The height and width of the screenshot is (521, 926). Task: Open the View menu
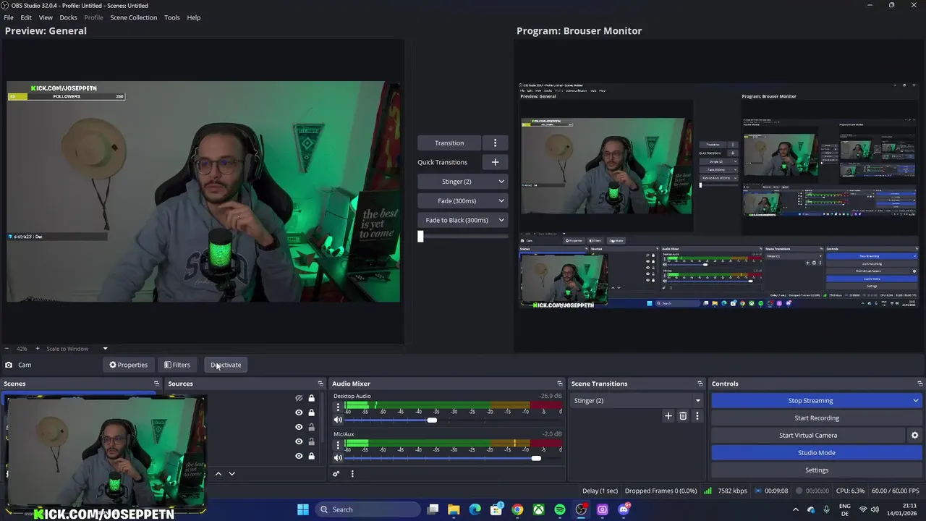pos(46,17)
